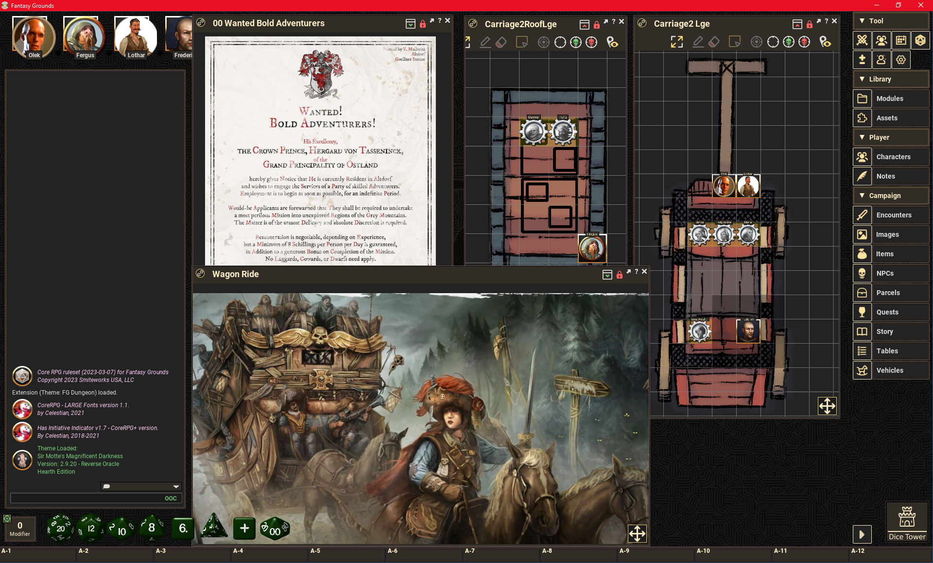Click the d4 die
Viewport: 933px width, 563px height.
pos(213,527)
